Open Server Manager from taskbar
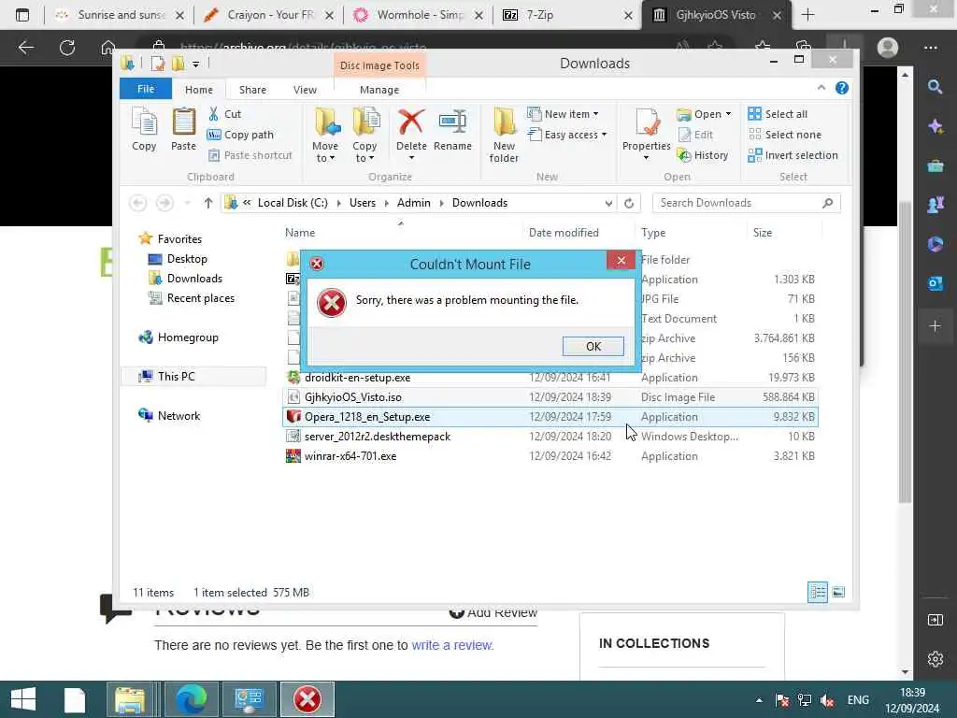The image size is (957, 718). tap(249, 699)
